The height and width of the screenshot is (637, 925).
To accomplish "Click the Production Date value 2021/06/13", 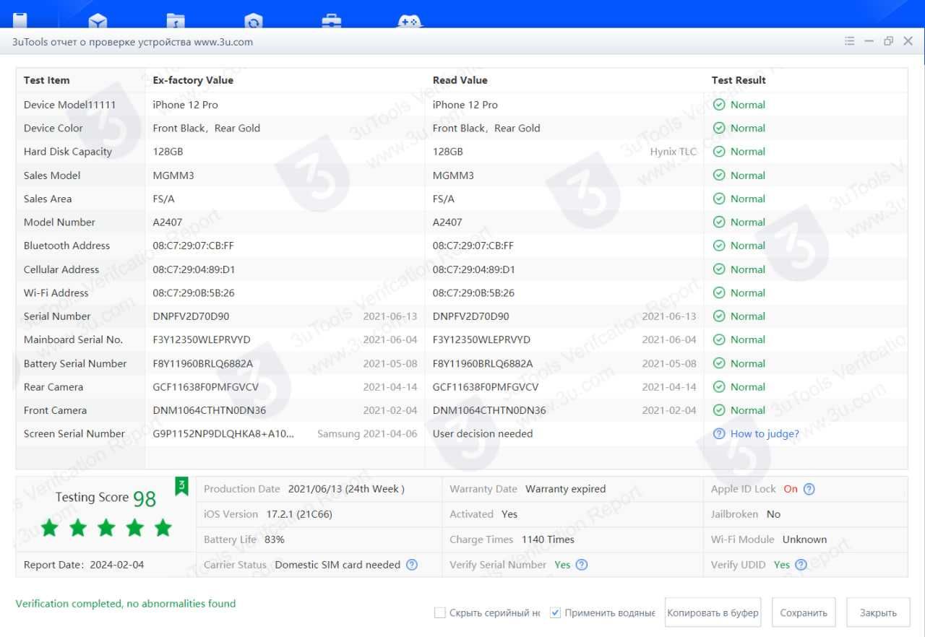I will pyautogui.click(x=346, y=489).
